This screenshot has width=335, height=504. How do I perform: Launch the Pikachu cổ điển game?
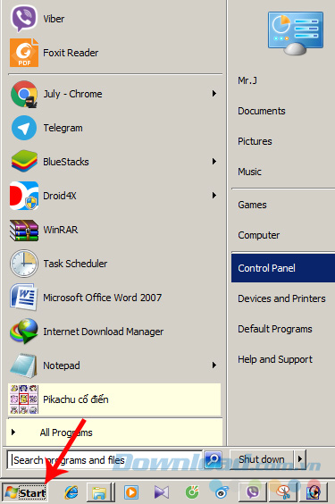[114, 399]
